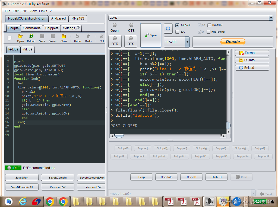The image size is (278, 207).
Task: Open the View menu
Action: (x=33, y=11)
